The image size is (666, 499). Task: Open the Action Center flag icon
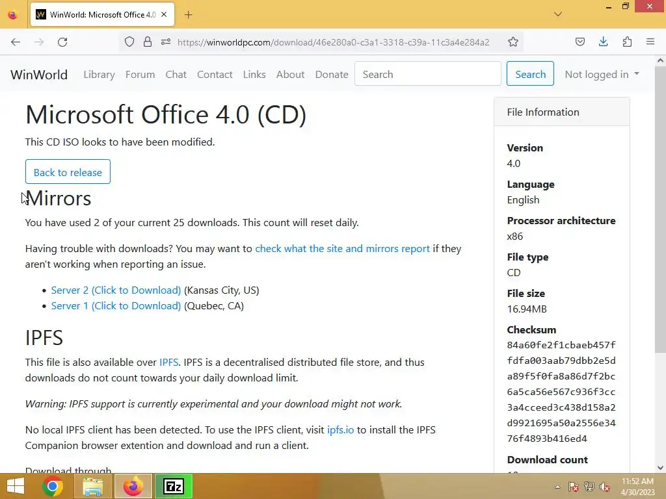[x=573, y=487]
